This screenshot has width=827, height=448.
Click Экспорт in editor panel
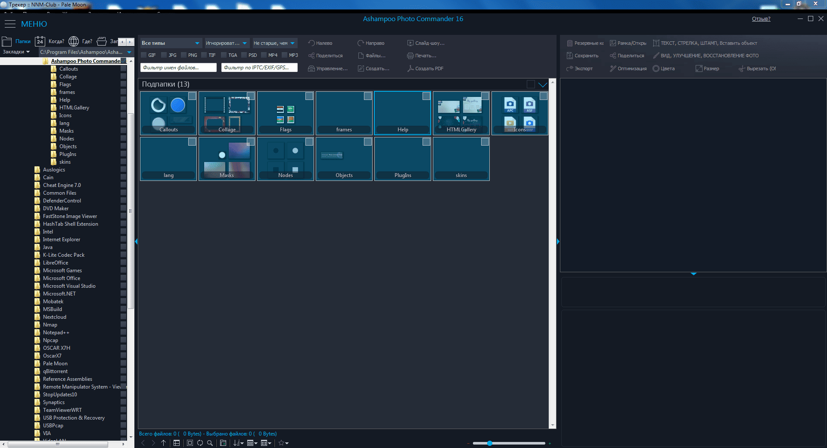click(x=579, y=68)
